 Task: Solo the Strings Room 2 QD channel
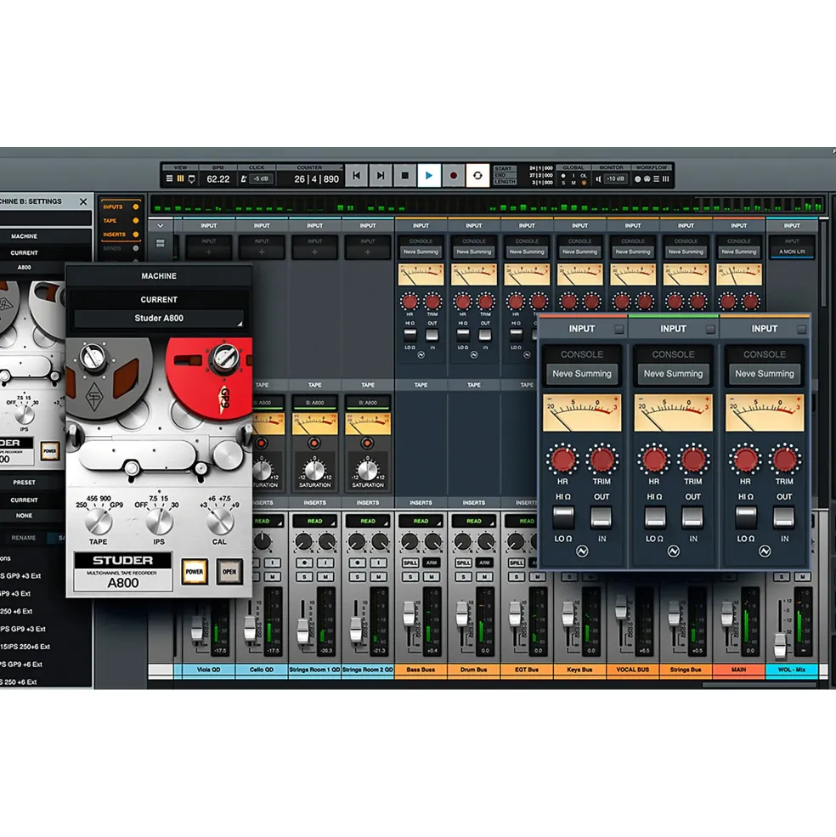[x=357, y=577]
